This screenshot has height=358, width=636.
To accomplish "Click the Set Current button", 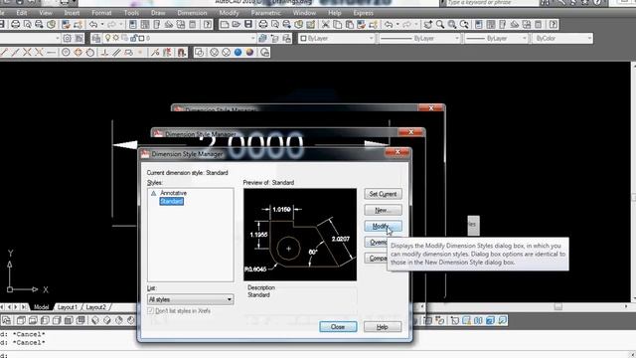I will 383,194.
